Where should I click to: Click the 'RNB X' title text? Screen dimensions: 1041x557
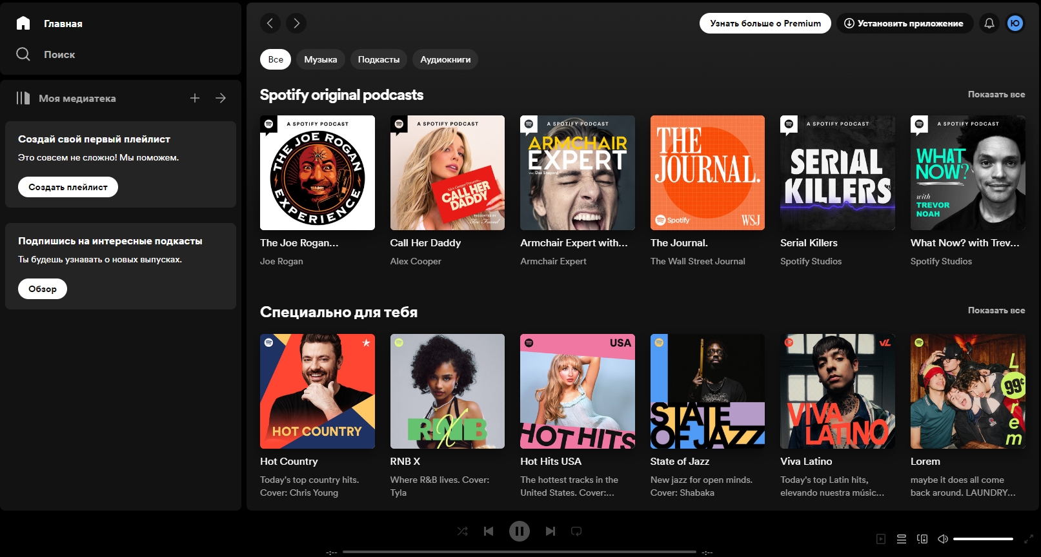pos(405,462)
